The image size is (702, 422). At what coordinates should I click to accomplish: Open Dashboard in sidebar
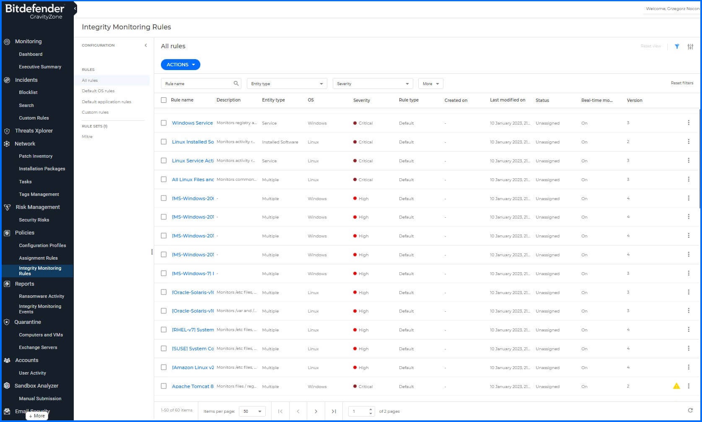[x=31, y=55]
